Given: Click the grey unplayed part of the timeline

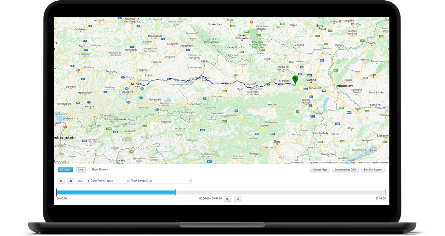Looking at the screenshot, I should point(281,192).
